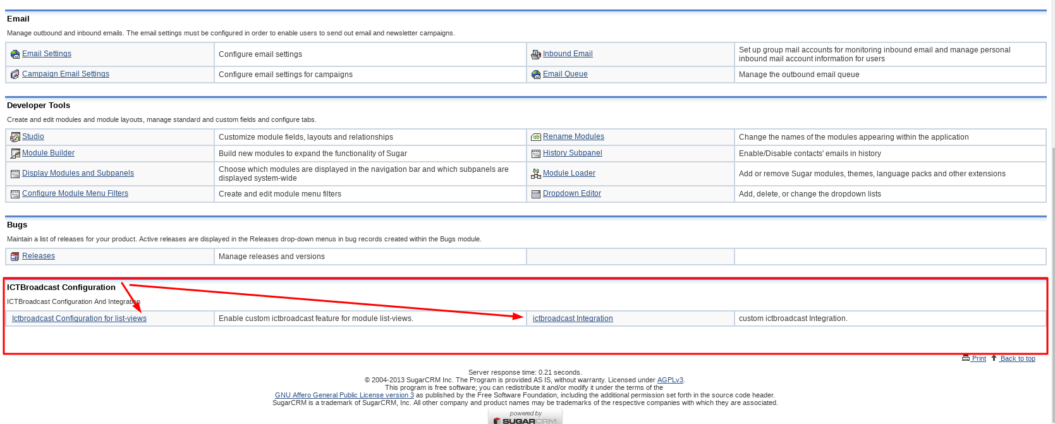Click the Email Settings icon
This screenshot has width=1055, height=424.
tap(15, 54)
